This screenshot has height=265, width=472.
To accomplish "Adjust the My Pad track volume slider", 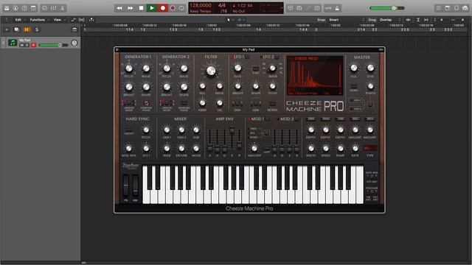I will click(x=54, y=45).
